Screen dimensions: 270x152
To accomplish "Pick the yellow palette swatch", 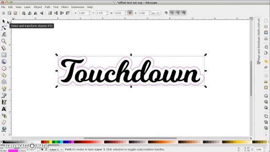I will 51,142.
